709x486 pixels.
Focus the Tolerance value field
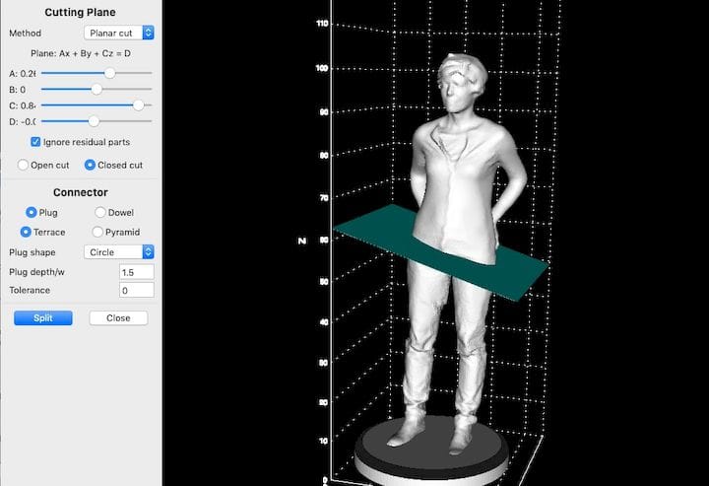[x=136, y=290]
